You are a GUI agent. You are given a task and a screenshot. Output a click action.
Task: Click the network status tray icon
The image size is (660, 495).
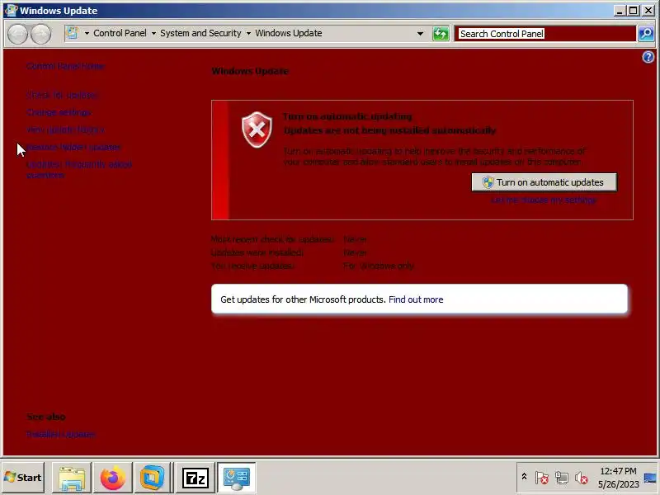pos(562,478)
